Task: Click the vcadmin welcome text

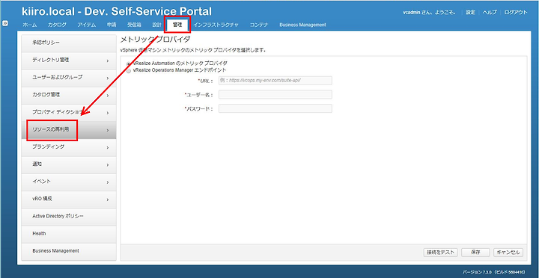Action: pyautogui.click(x=430, y=13)
